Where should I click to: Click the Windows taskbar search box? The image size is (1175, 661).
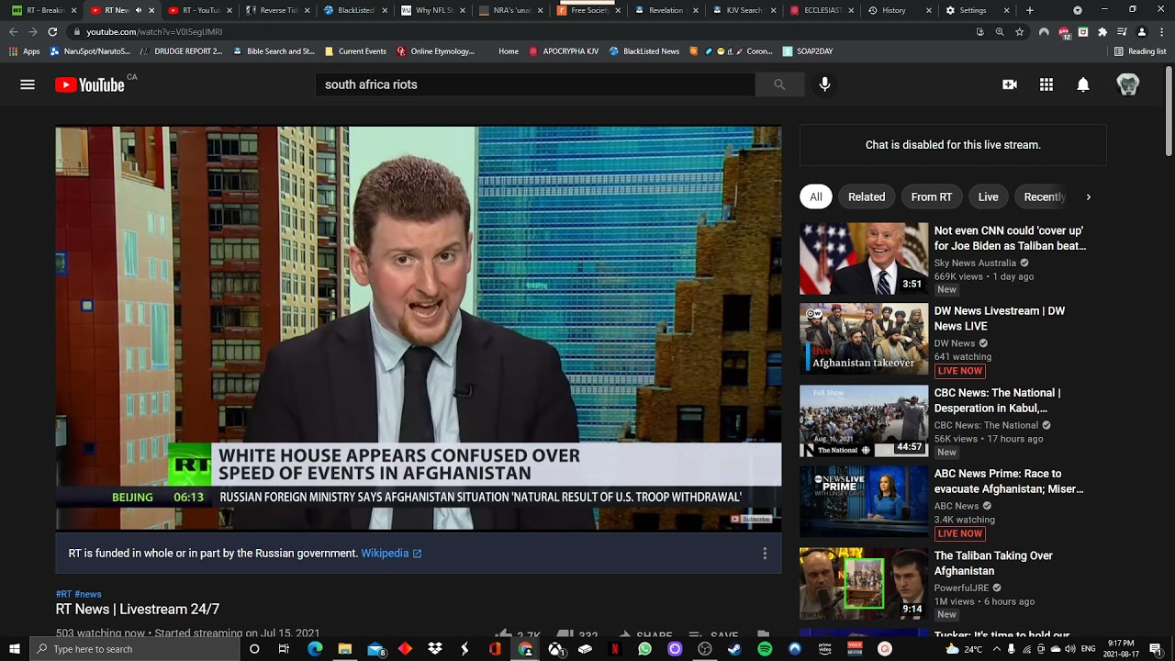click(x=133, y=649)
